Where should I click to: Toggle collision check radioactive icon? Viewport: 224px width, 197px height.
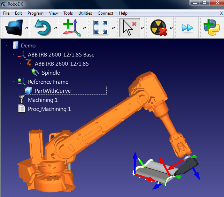click(x=159, y=28)
